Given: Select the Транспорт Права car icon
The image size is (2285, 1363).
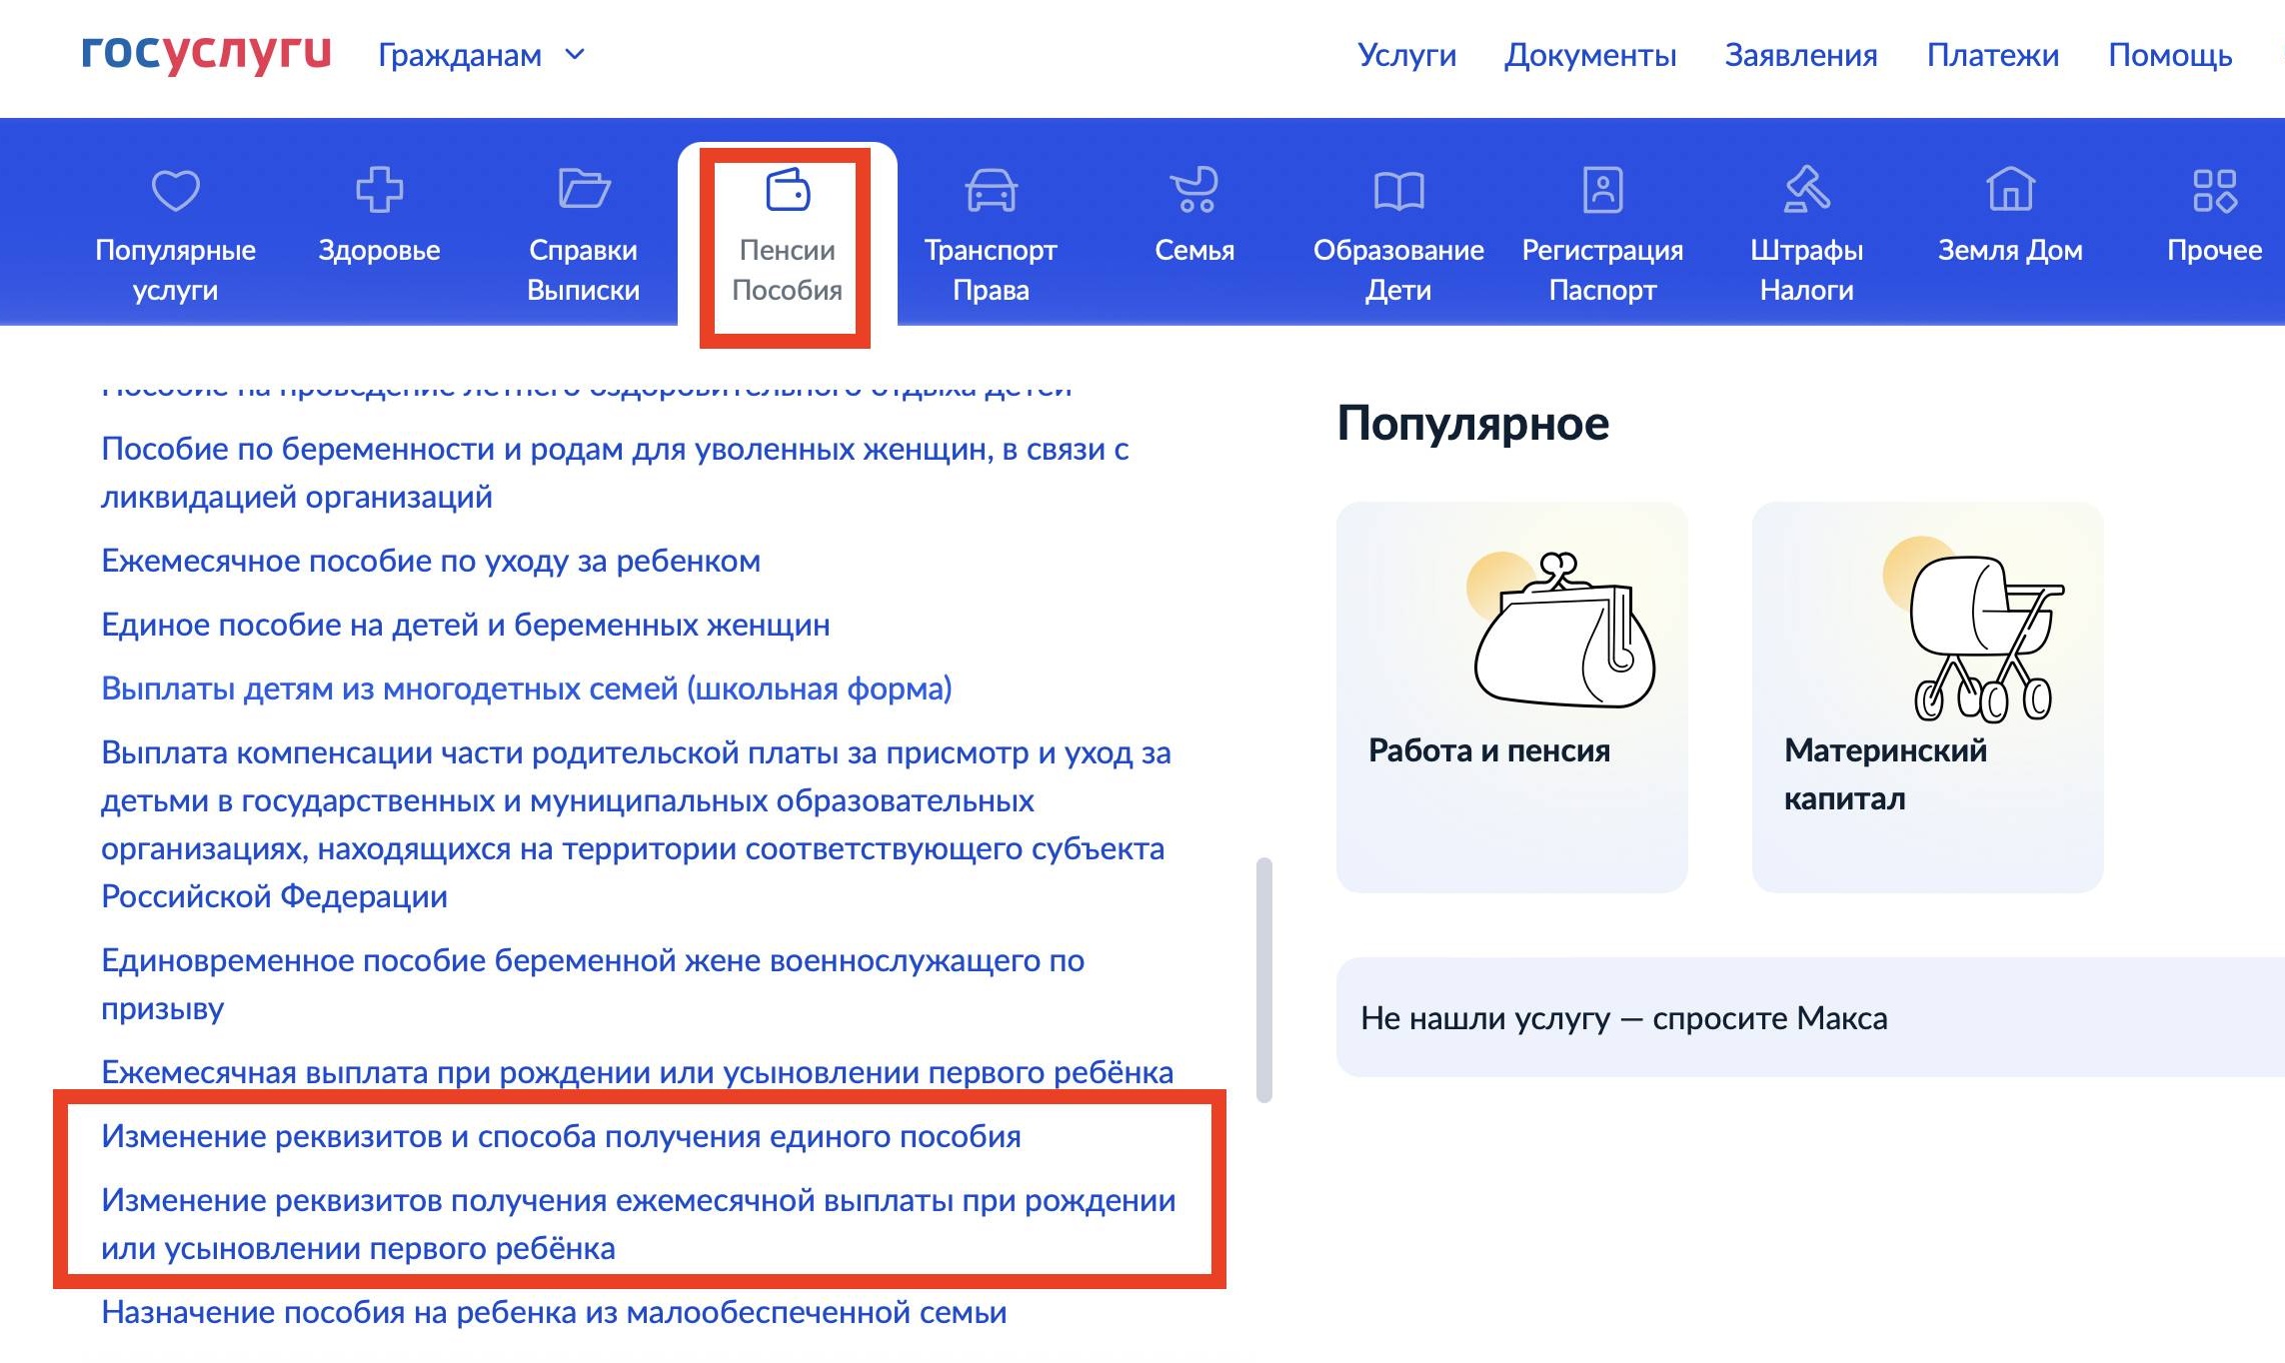Looking at the screenshot, I should [991, 190].
